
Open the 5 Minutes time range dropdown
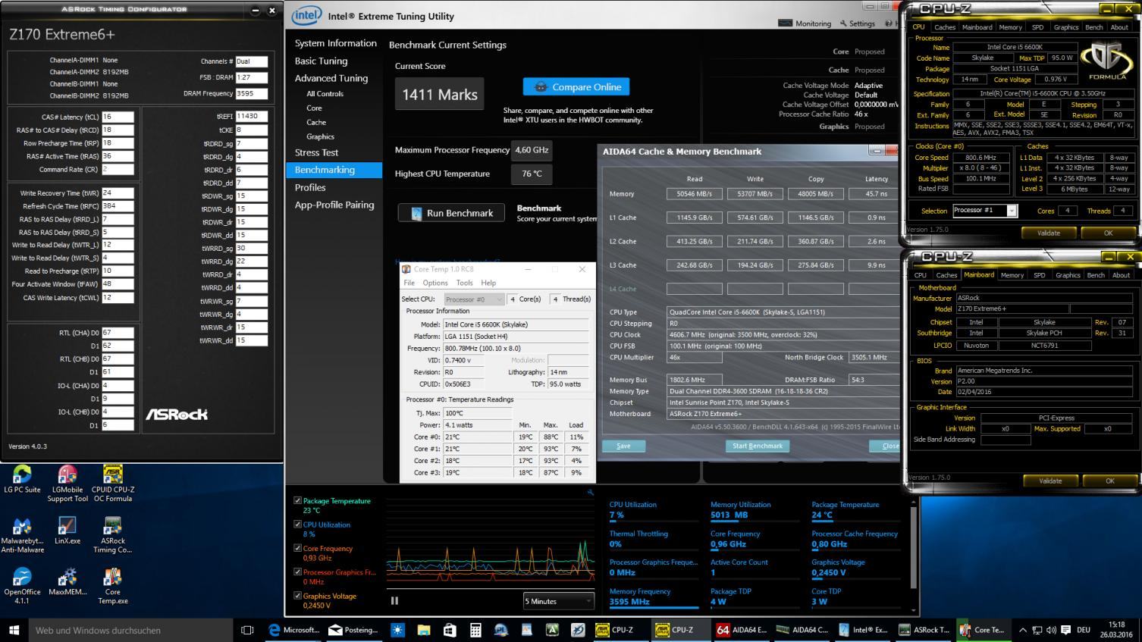click(558, 601)
